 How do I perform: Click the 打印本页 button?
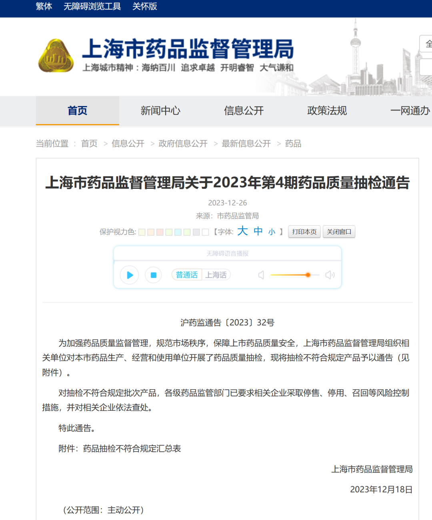point(304,232)
